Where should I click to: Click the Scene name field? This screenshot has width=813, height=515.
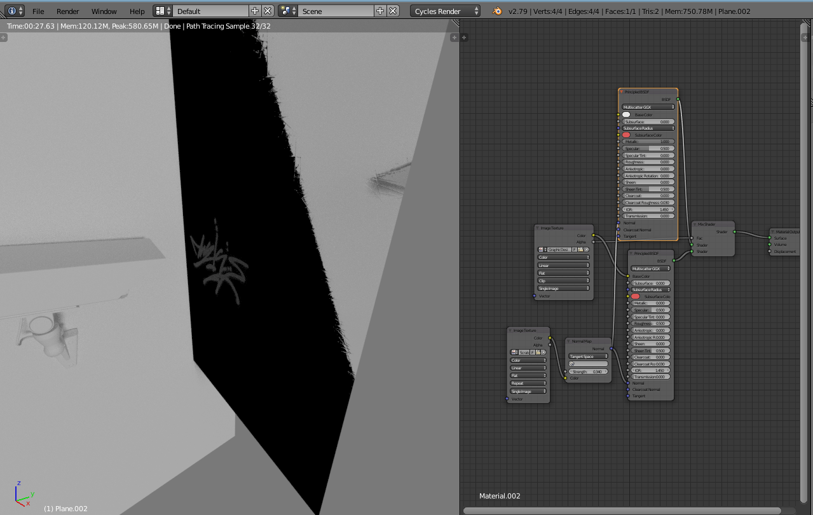point(335,11)
